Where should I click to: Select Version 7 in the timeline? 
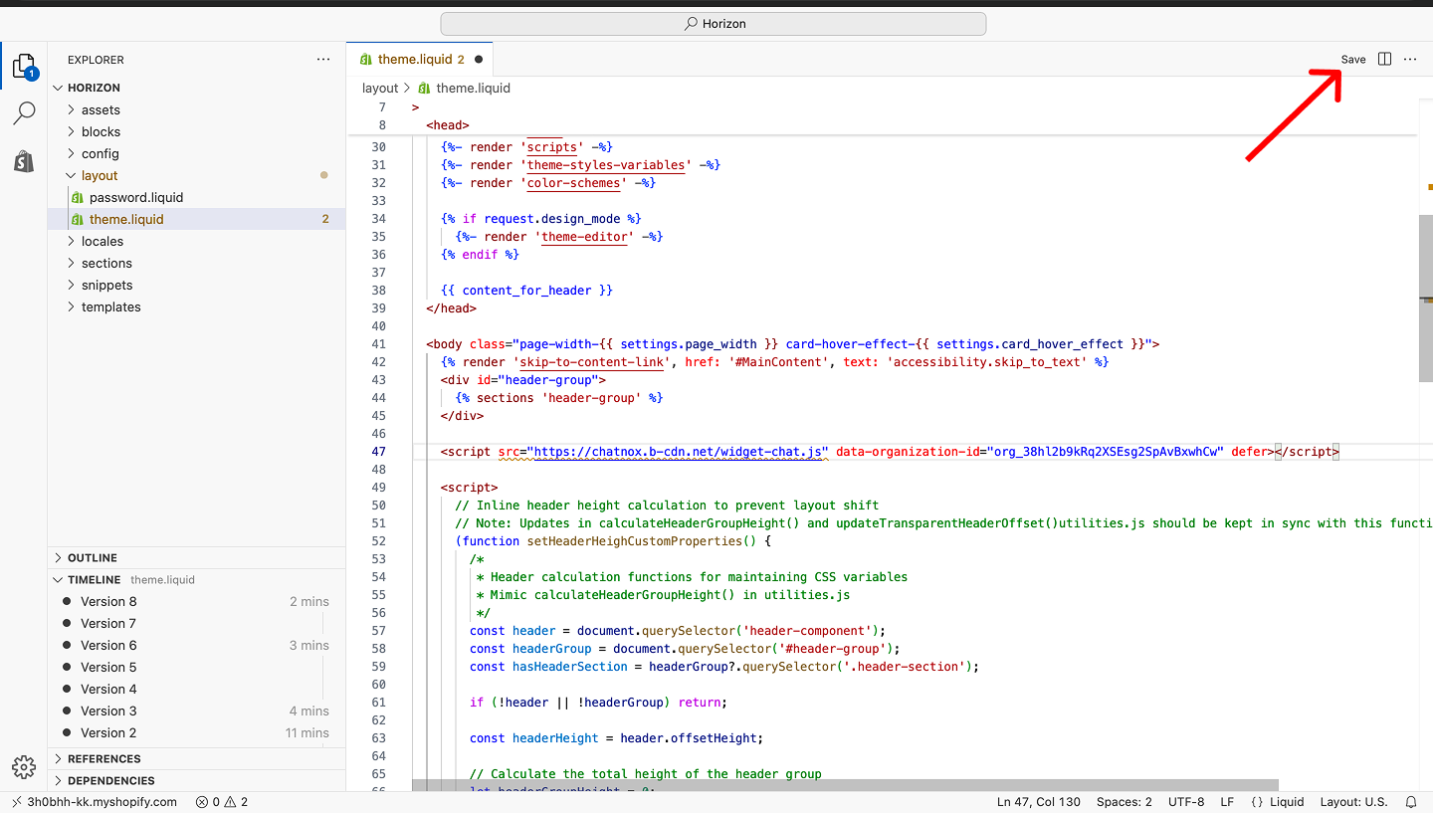(197, 624)
